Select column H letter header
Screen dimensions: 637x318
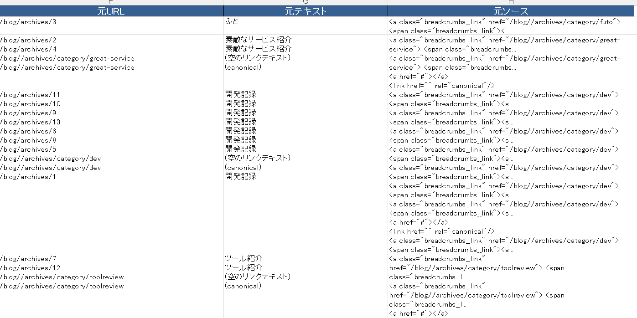(511, 2)
